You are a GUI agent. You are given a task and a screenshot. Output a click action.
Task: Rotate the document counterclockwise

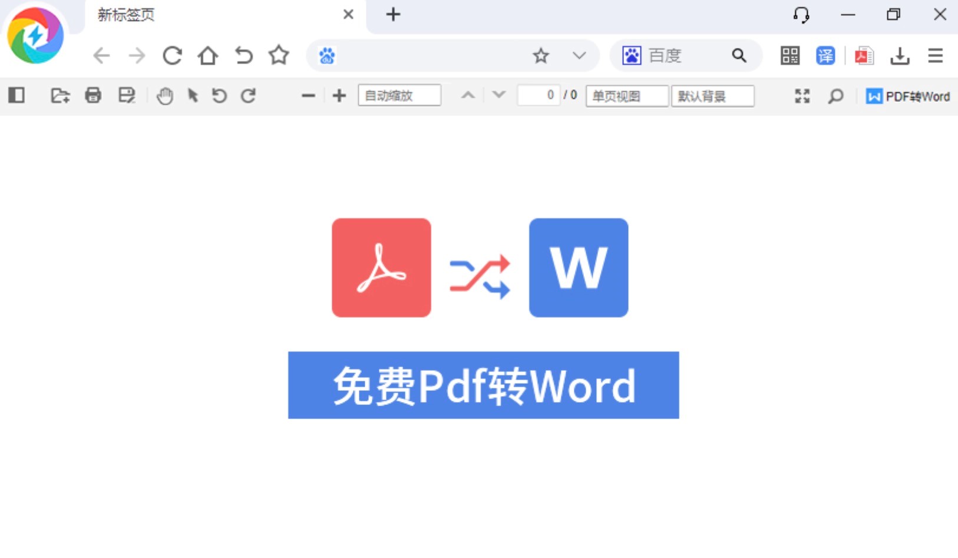point(219,95)
